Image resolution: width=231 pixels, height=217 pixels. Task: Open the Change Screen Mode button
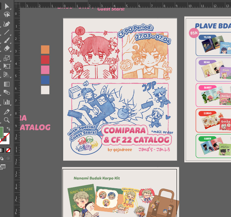[x=3, y=167]
